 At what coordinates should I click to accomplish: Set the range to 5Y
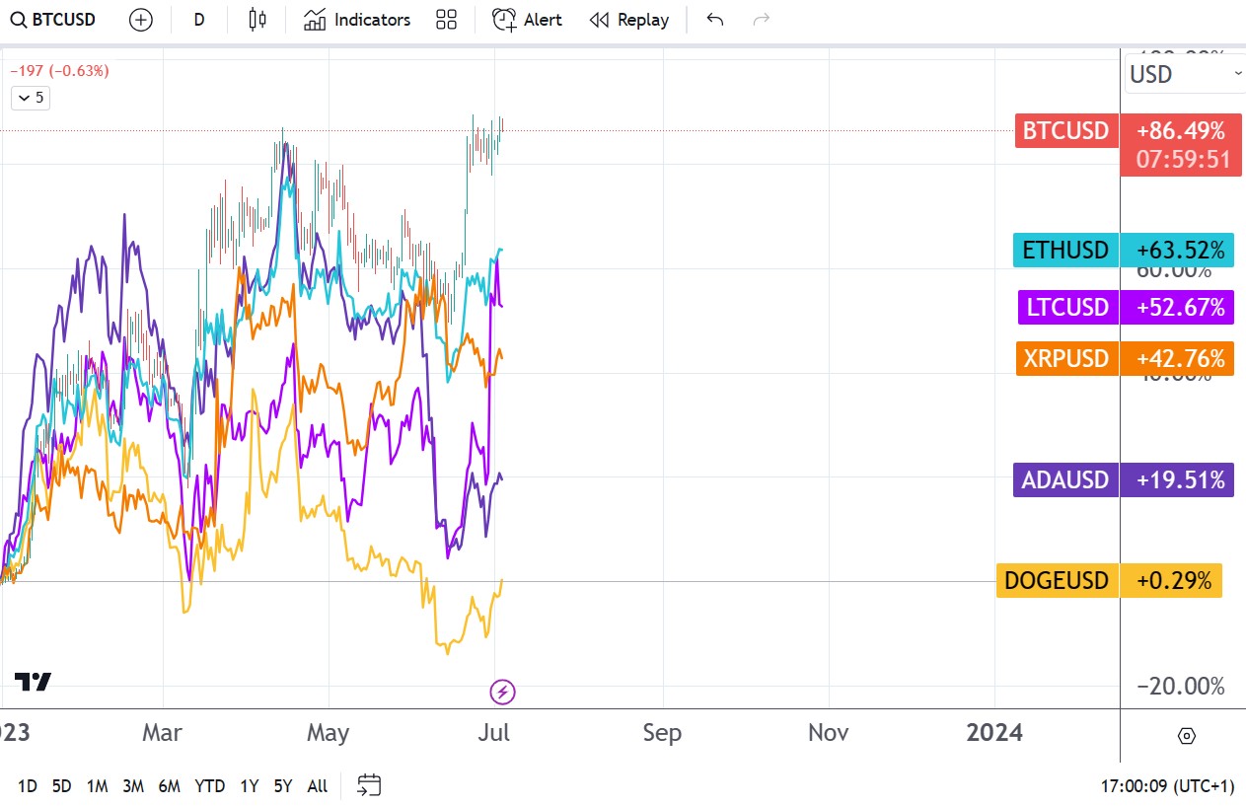[x=283, y=786]
